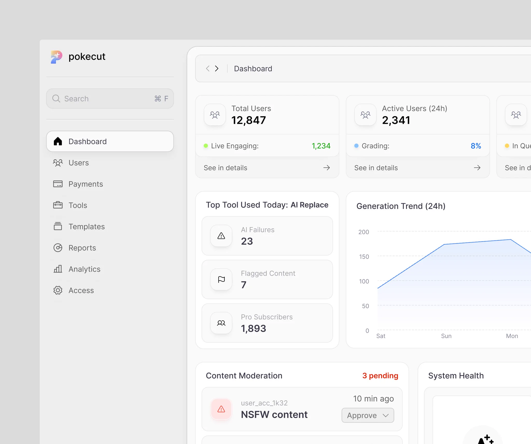Viewport: 531px width, 444px height.
Task: Go forward with the right chevron
Action: click(217, 68)
